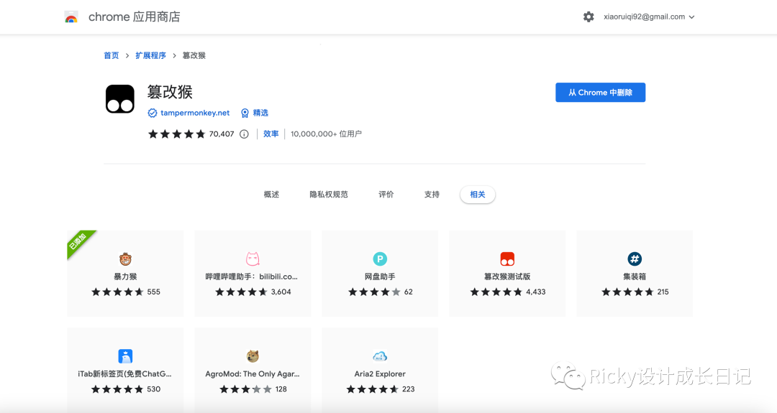Viewport: 777px width, 413px height.
Task: Open the Aria2 Explorer extension name
Action: [x=380, y=374]
